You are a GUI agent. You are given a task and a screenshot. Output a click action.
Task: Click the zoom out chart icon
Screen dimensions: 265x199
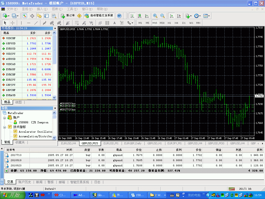(x=163, y=16)
